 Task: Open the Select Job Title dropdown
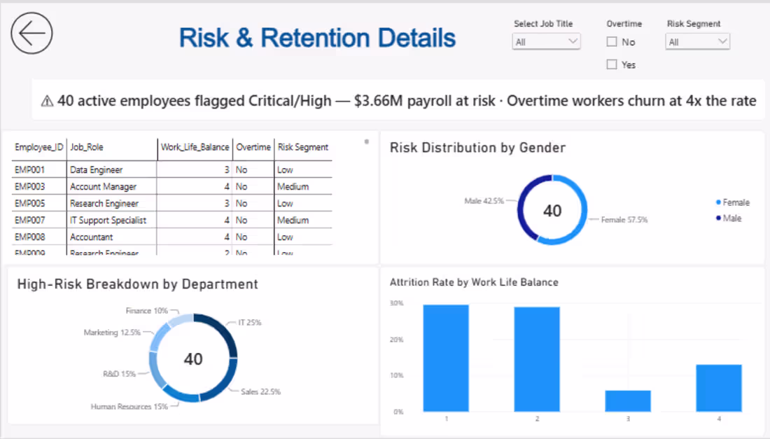(x=546, y=42)
